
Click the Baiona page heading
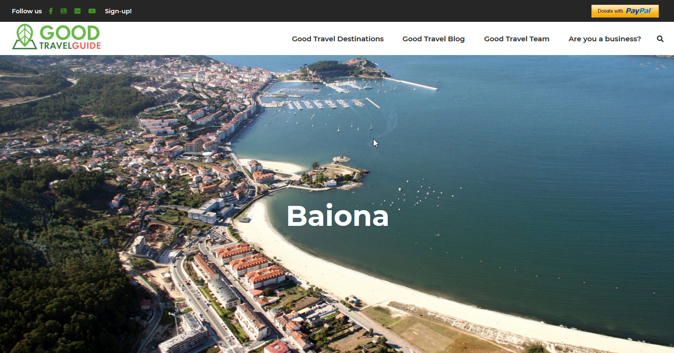(x=337, y=216)
